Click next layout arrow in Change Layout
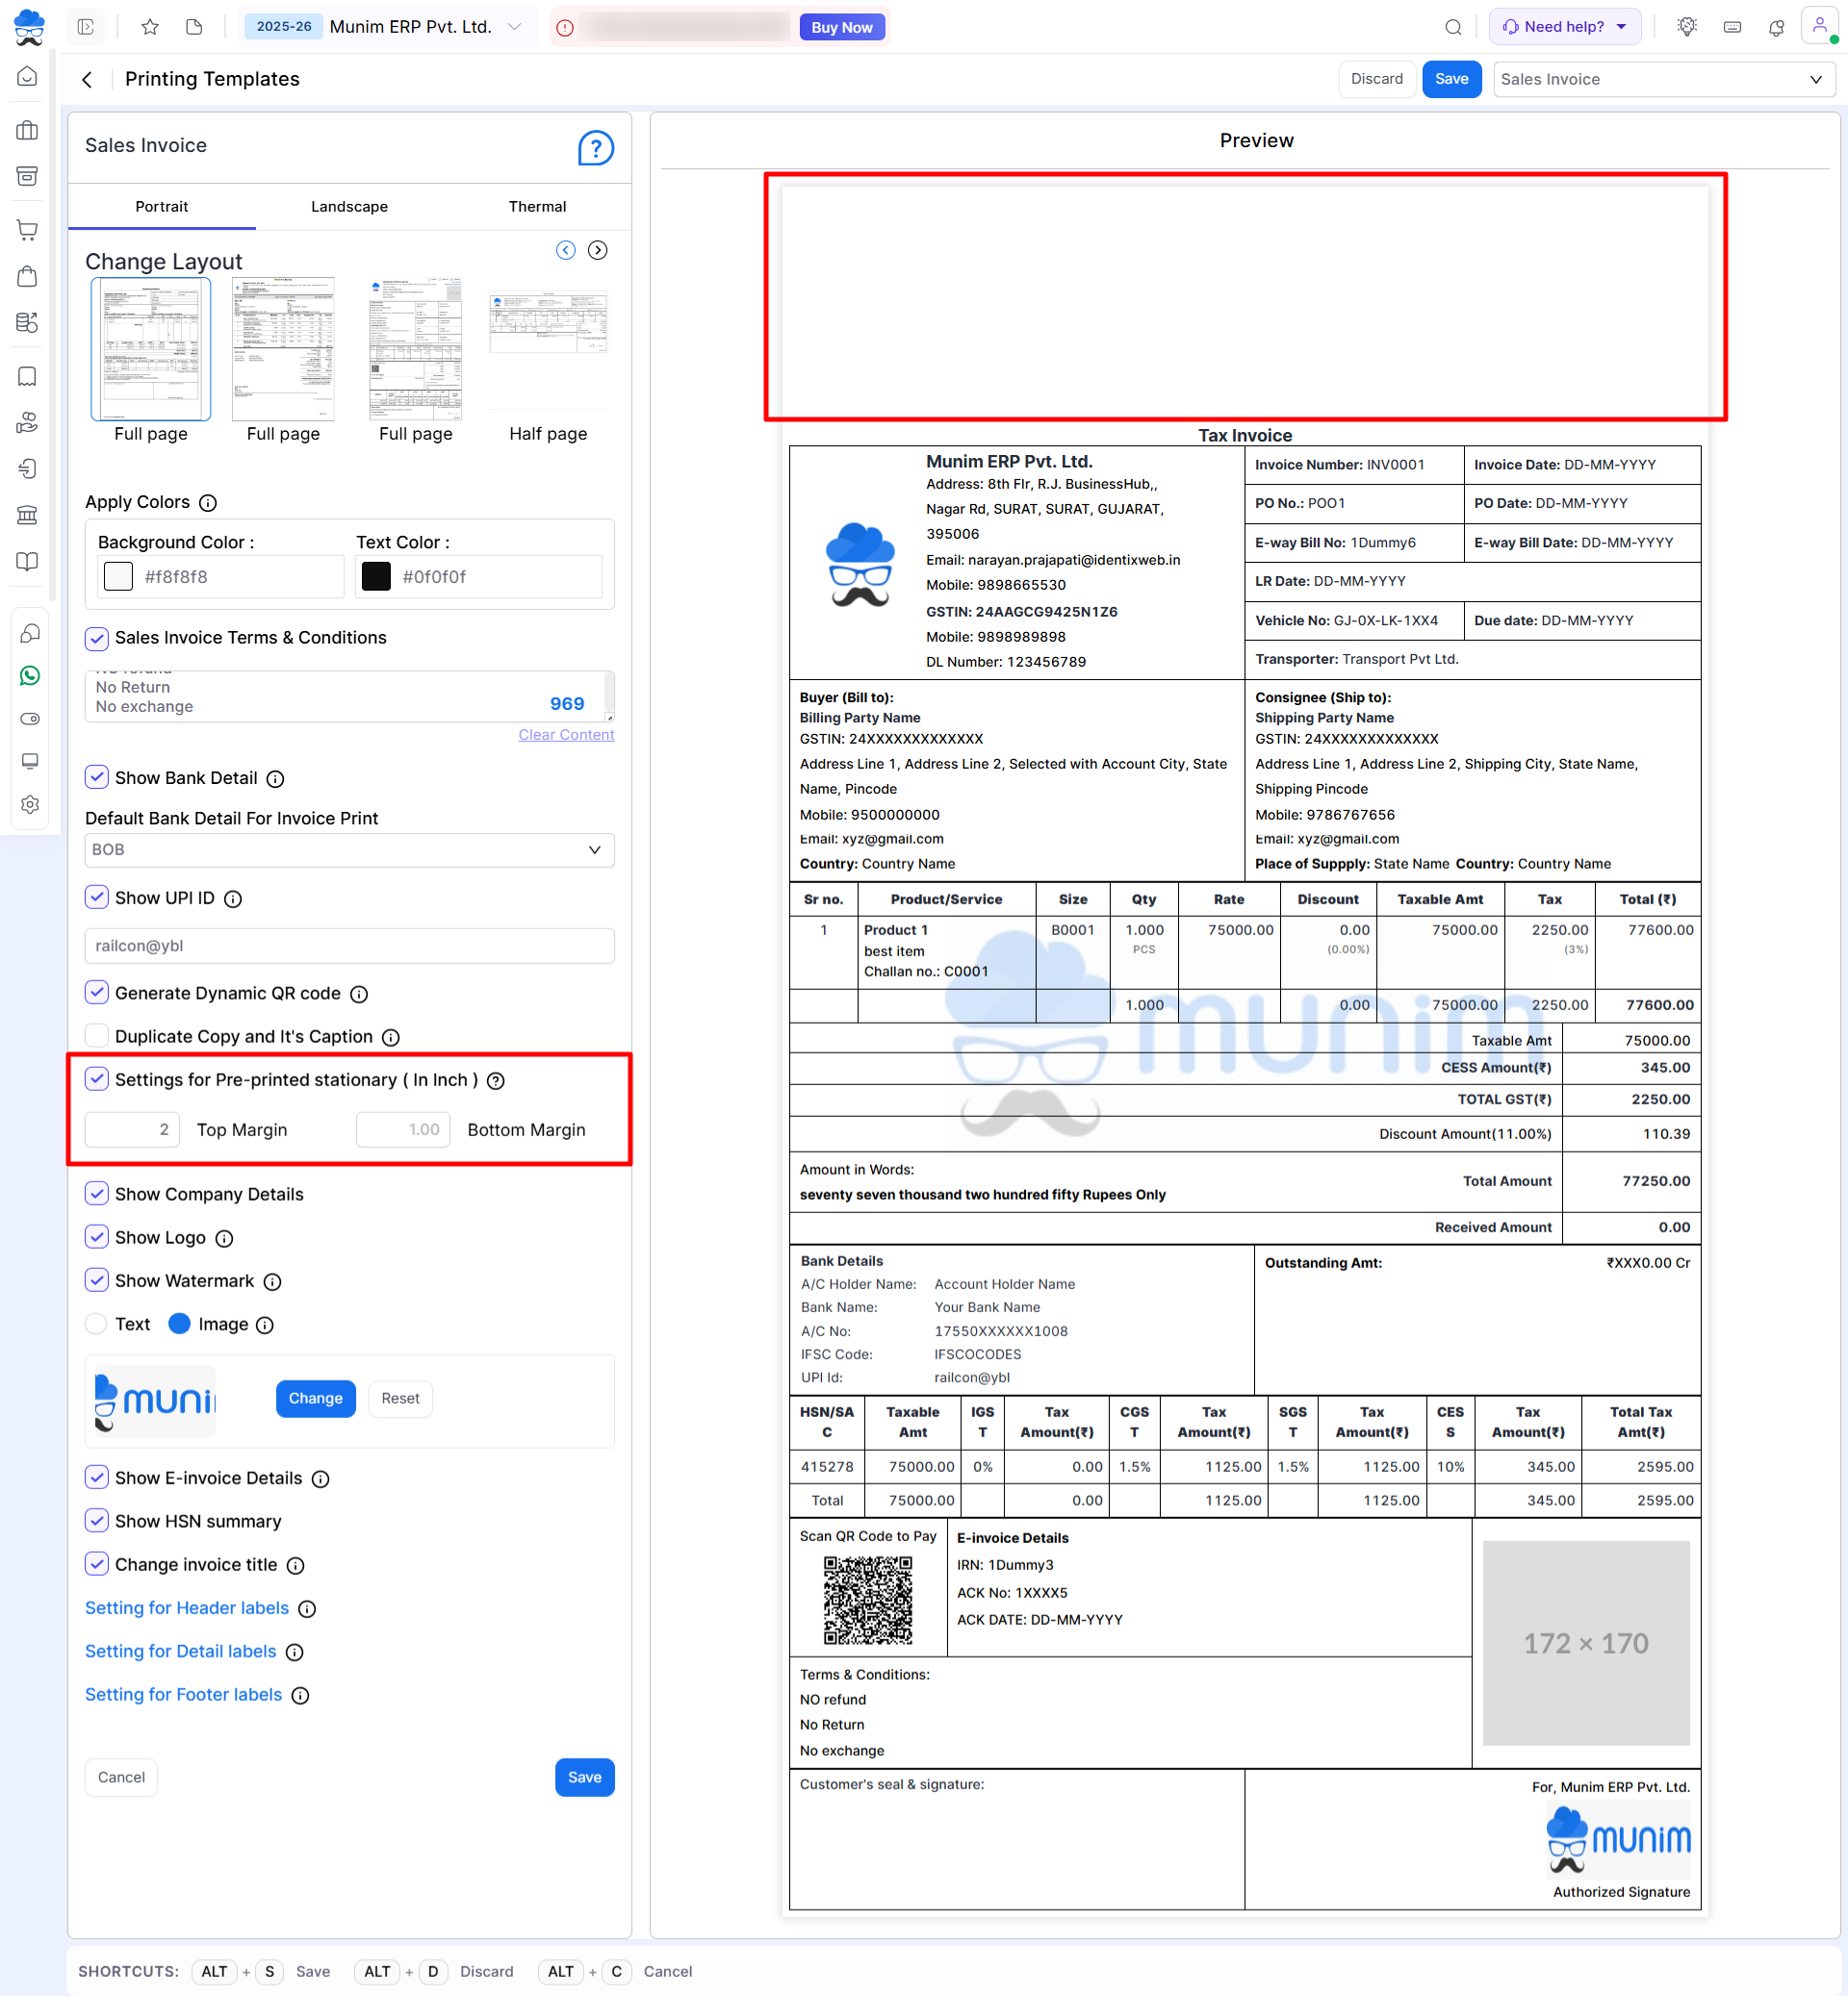 click(x=597, y=250)
